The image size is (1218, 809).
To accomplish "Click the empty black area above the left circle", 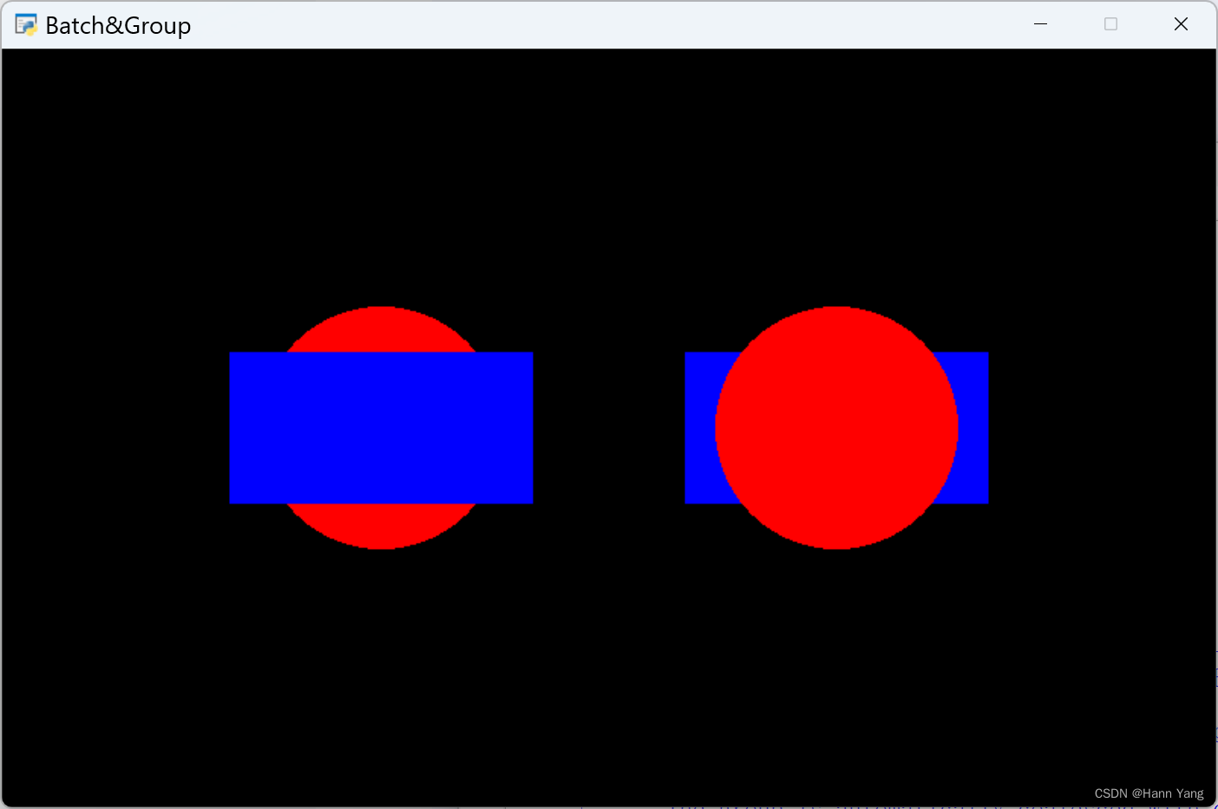I will pyautogui.click(x=382, y=173).
